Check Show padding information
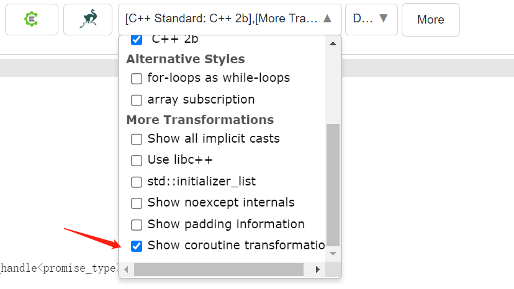 [137, 225]
